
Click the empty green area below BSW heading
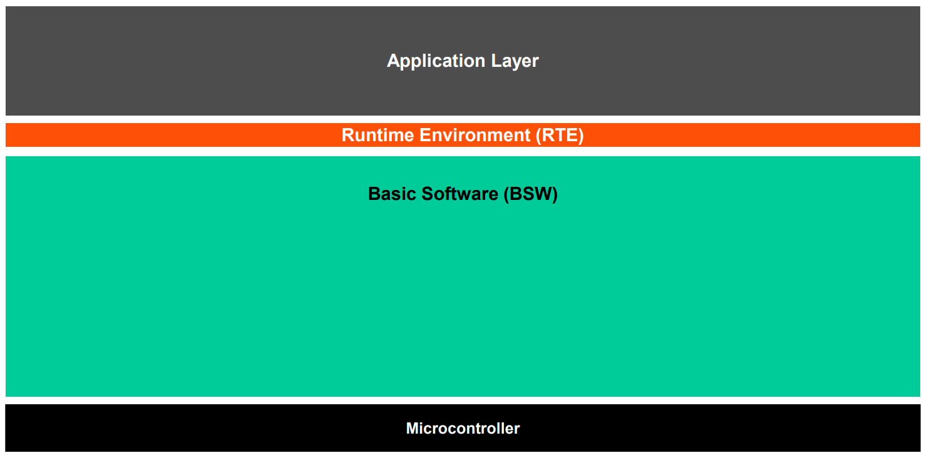pos(463,300)
